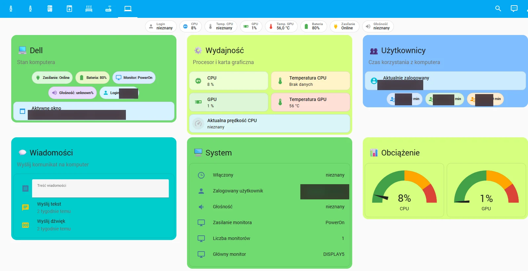The image size is (528, 271).
Task: Click the orange user time chip
Action: [485, 99]
